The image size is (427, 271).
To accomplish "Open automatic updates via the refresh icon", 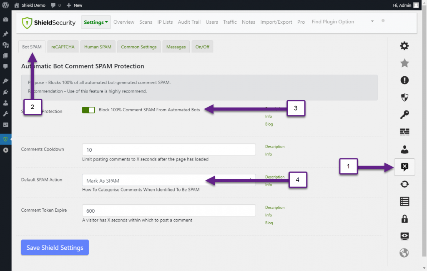I will coord(404,184).
